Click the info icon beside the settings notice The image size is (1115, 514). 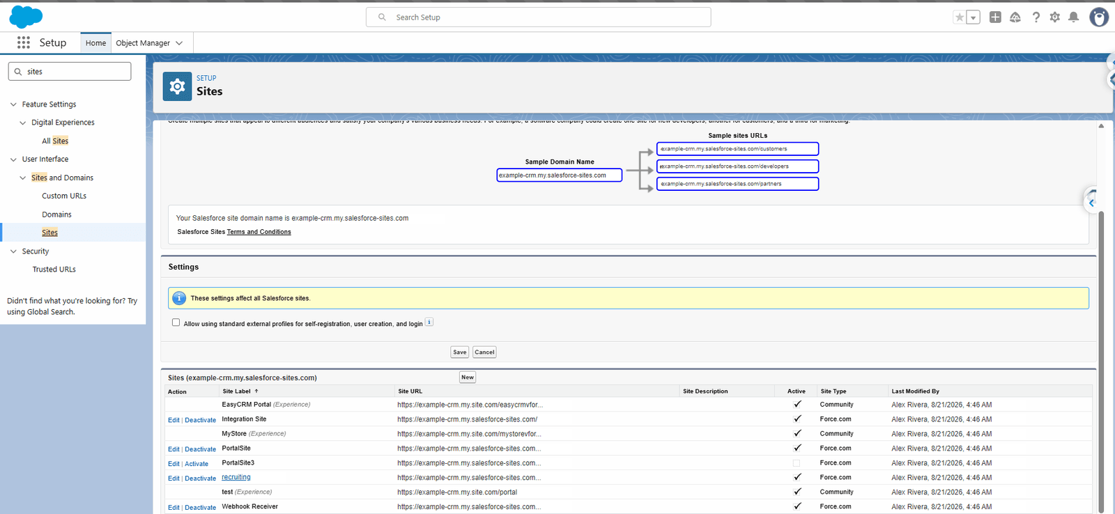pos(179,298)
